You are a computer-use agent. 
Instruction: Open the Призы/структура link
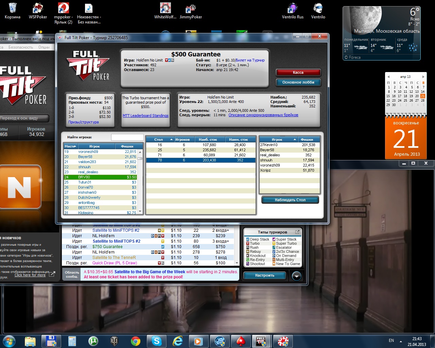84,122
